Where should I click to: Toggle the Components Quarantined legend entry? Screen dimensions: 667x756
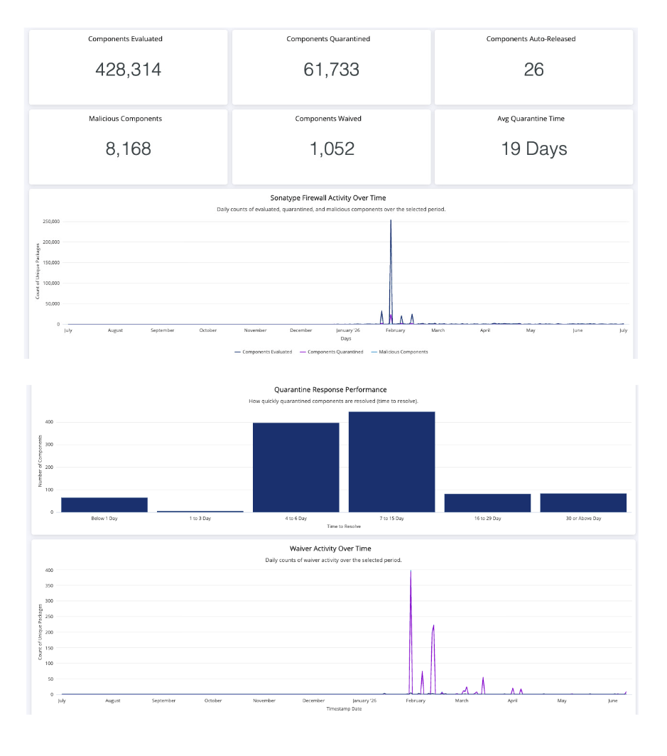tap(332, 352)
